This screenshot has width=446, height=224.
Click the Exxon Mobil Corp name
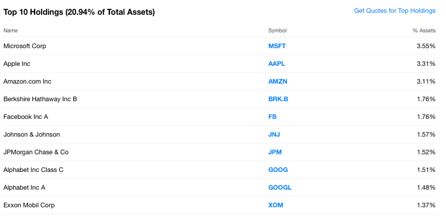pyautogui.click(x=29, y=205)
